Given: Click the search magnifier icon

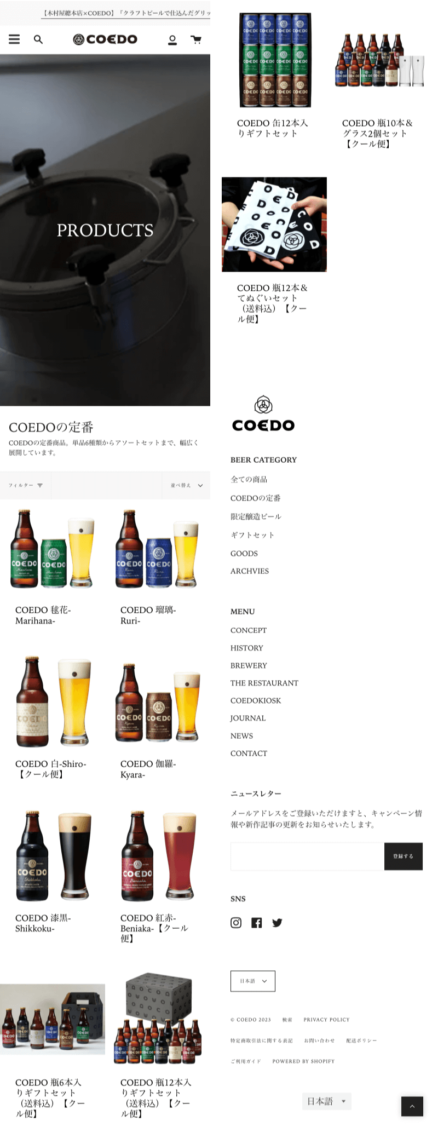Looking at the screenshot, I should click(x=38, y=39).
